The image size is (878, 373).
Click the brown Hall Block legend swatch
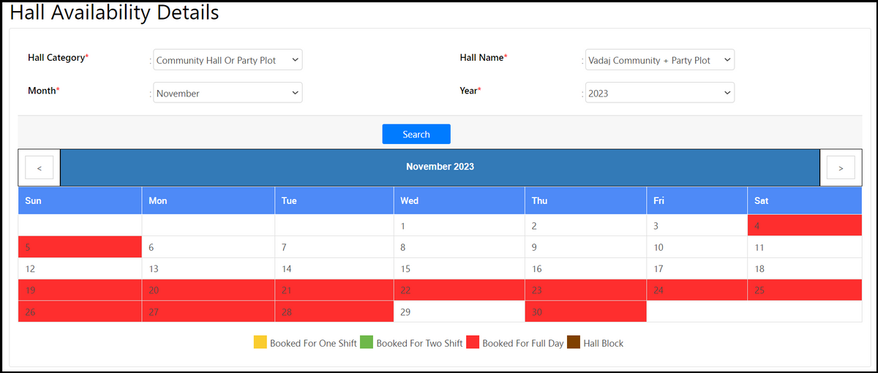574,342
